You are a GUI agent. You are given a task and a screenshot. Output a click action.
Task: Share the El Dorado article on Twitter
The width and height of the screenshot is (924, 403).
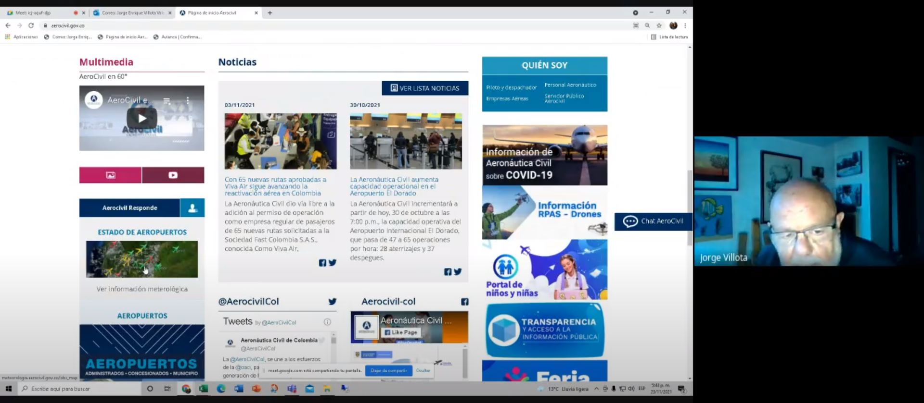click(457, 272)
